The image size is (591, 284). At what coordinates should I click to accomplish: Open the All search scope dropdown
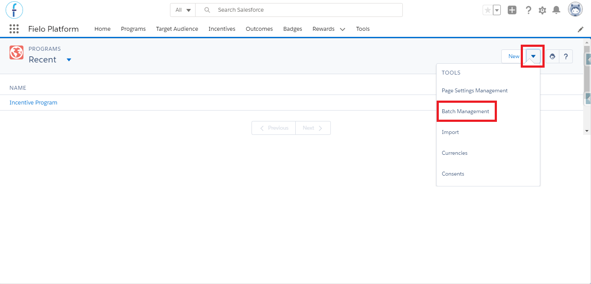coord(183,10)
